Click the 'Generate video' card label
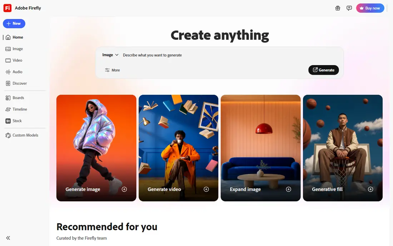The width and height of the screenshot is (393, 246). (164, 190)
